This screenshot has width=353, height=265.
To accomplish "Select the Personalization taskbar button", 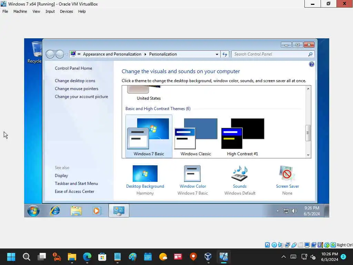I will [119, 211].
